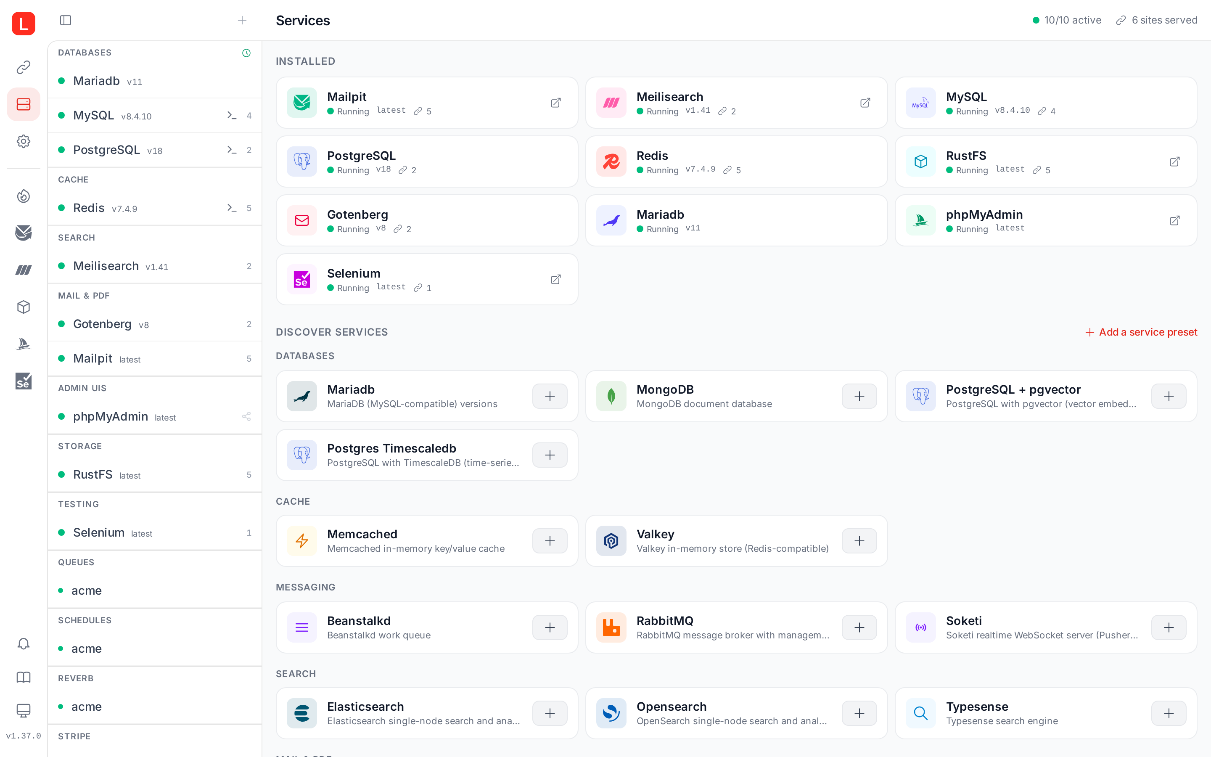Open the installed Gotenberg service card
Screen dimensions: 1211x757
click(x=427, y=220)
